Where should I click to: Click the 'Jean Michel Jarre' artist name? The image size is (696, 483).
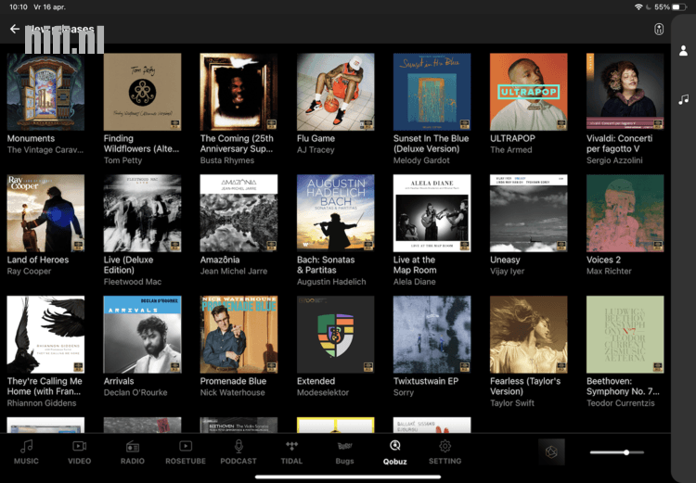[234, 271]
